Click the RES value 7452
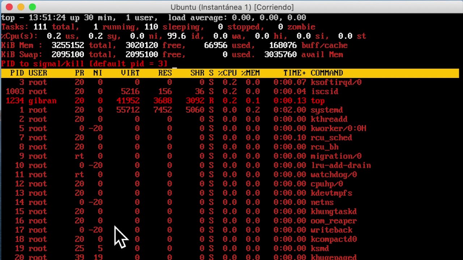This screenshot has height=260, width=463. [x=163, y=110]
